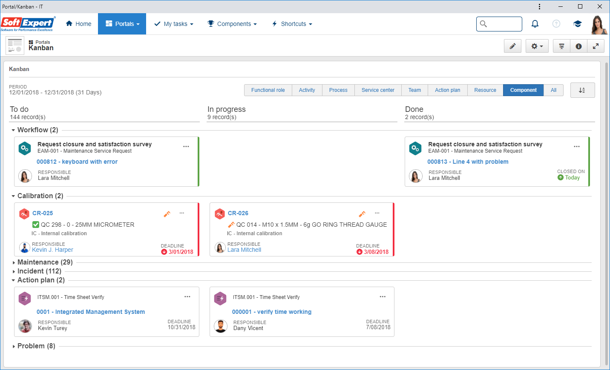The width and height of the screenshot is (610, 370).
Task: Open more options on CR-025 card
Action: pos(182,213)
